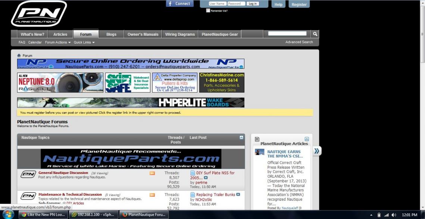The image size is (425, 219).
Task: Switch to the Articles tab
Action: [60, 34]
